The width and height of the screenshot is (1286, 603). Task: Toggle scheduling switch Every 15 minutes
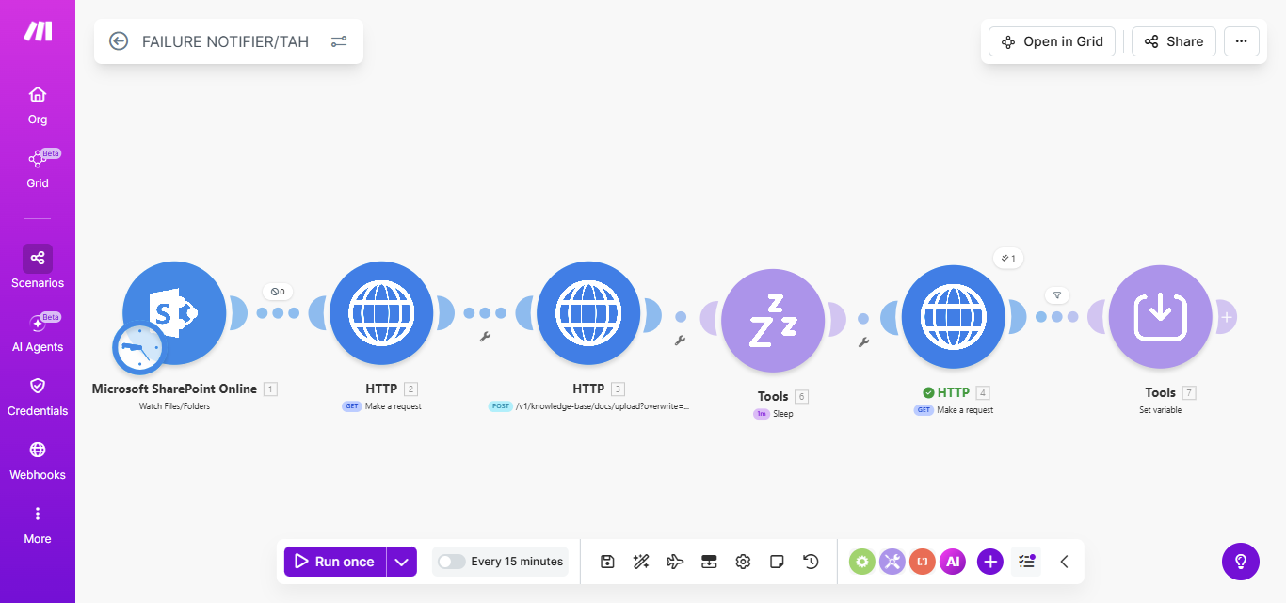pyautogui.click(x=451, y=562)
